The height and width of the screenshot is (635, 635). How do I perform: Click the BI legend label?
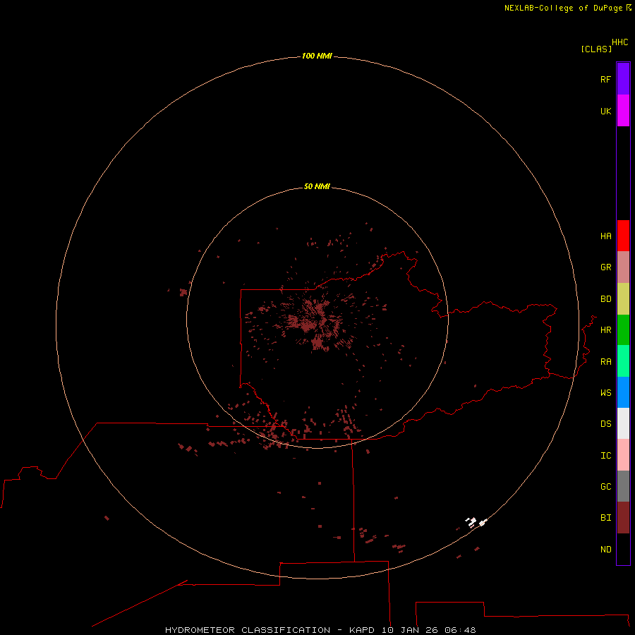click(x=605, y=518)
